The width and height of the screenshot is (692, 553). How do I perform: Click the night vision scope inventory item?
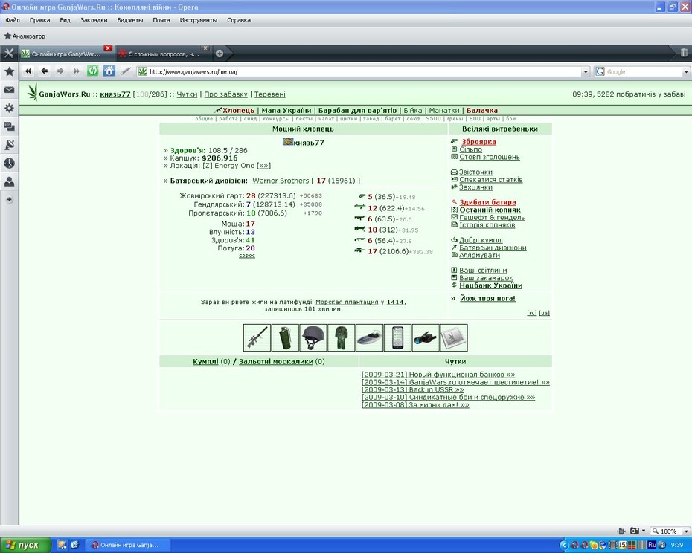click(426, 337)
